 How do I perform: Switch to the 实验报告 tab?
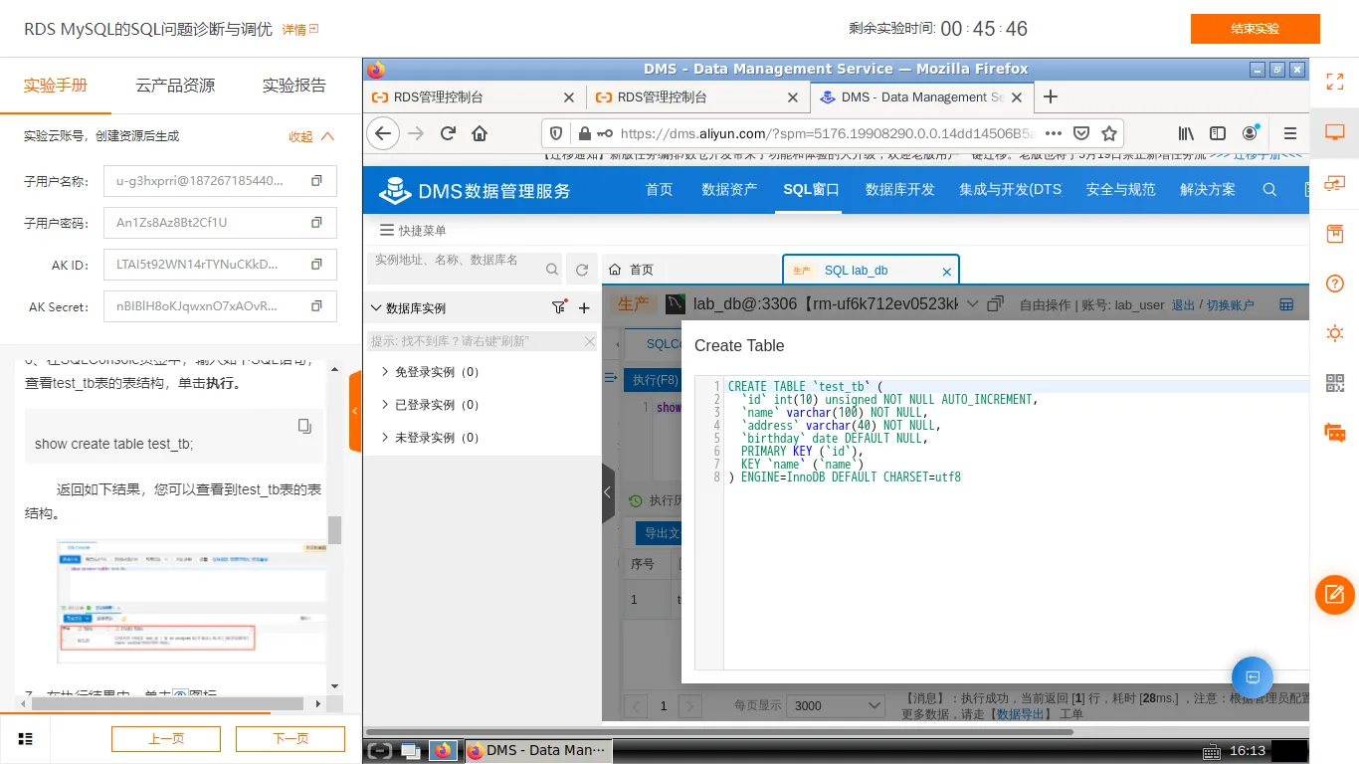coord(293,86)
